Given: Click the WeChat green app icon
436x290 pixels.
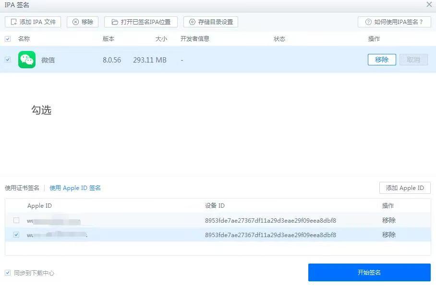Looking at the screenshot, I should coord(27,60).
